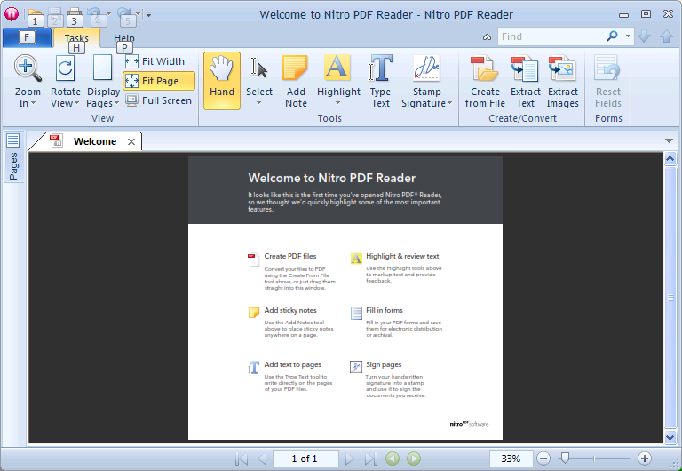Click the vertical scrollbar up arrow
The height and width of the screenshot is (471, 682).
(x=670, y=159)
